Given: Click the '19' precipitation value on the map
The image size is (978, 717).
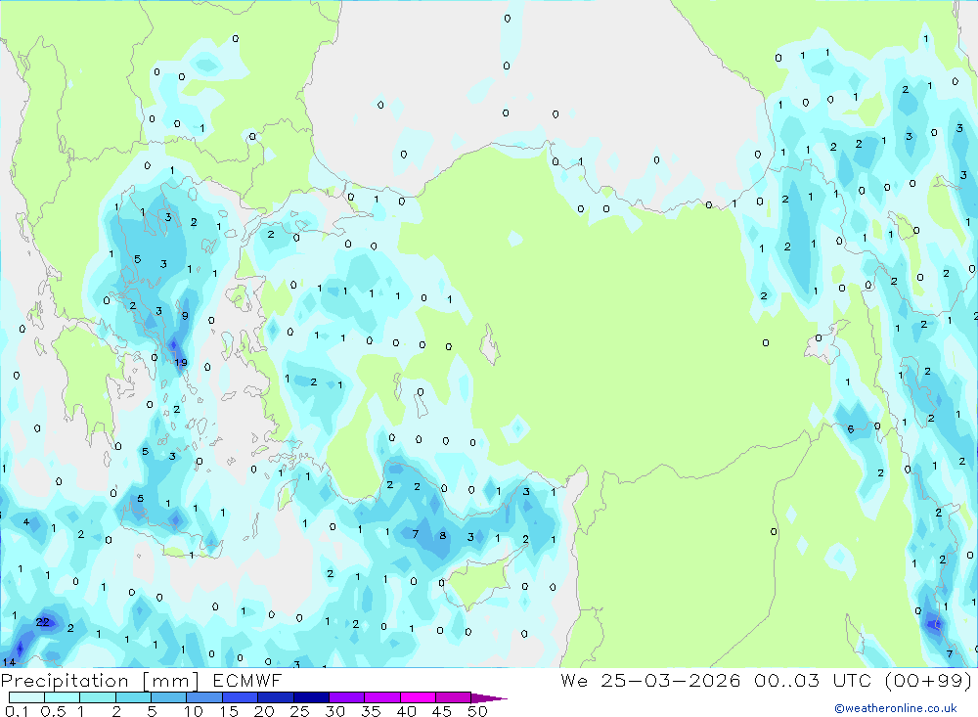Looking at the screenshot, I should [x=181, y=363].
